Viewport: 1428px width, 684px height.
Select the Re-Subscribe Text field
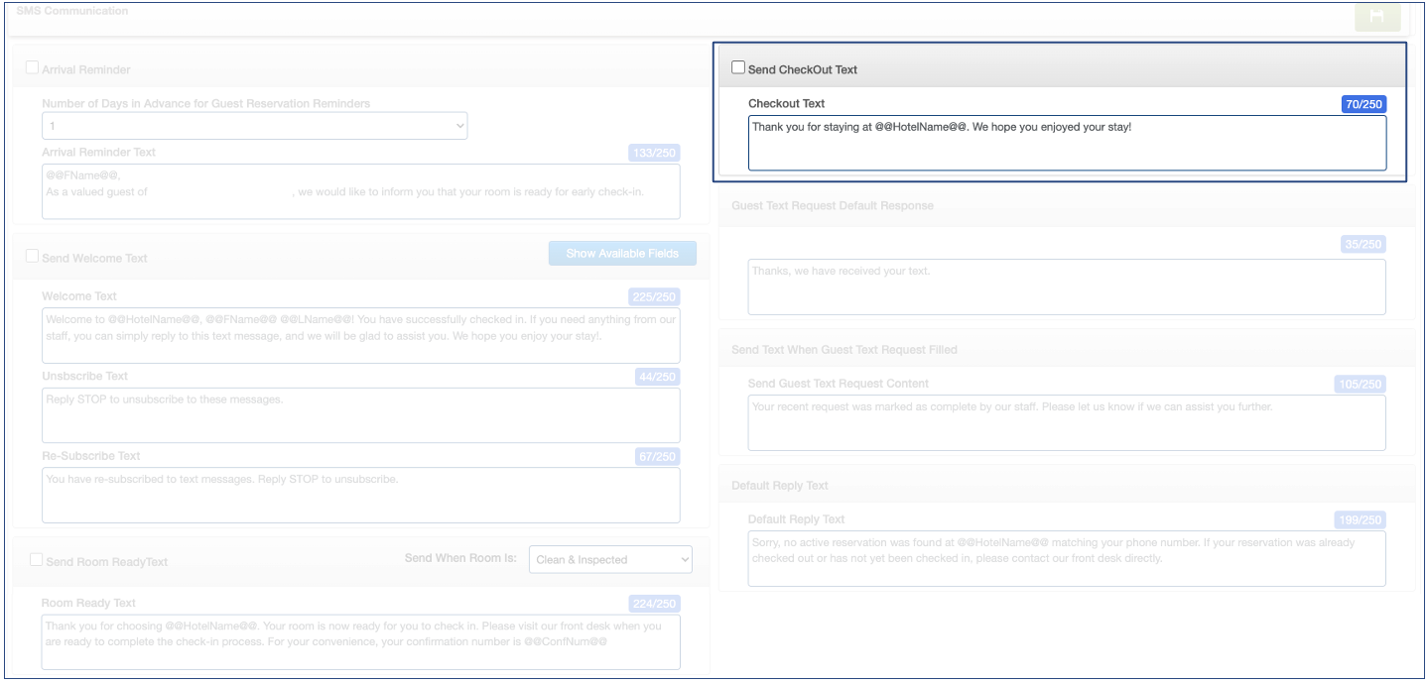pos(360,495)
